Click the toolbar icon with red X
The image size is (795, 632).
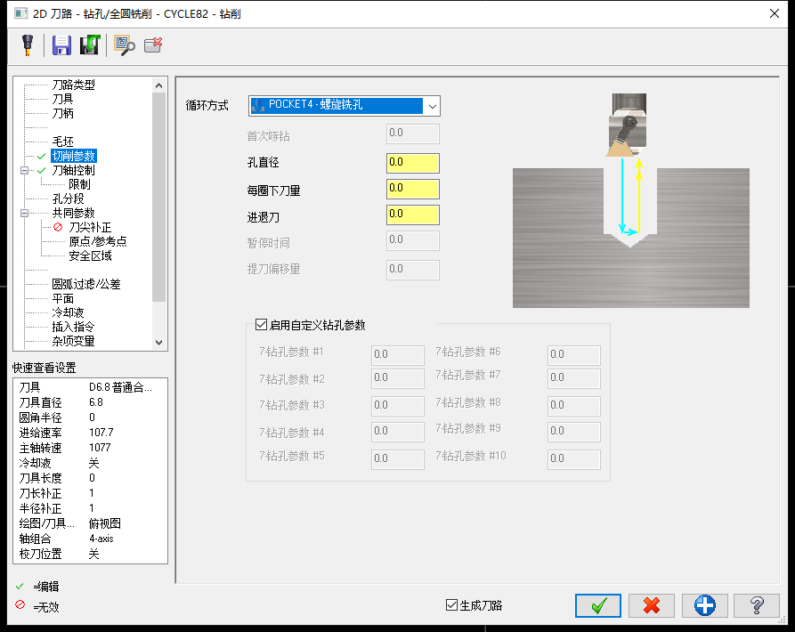tap(153, 45)
